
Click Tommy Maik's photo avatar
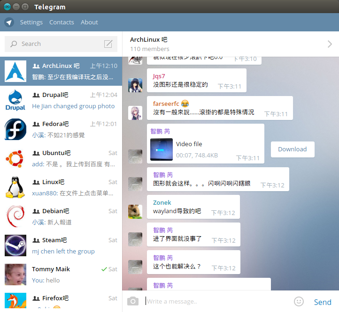coord(15,275)
